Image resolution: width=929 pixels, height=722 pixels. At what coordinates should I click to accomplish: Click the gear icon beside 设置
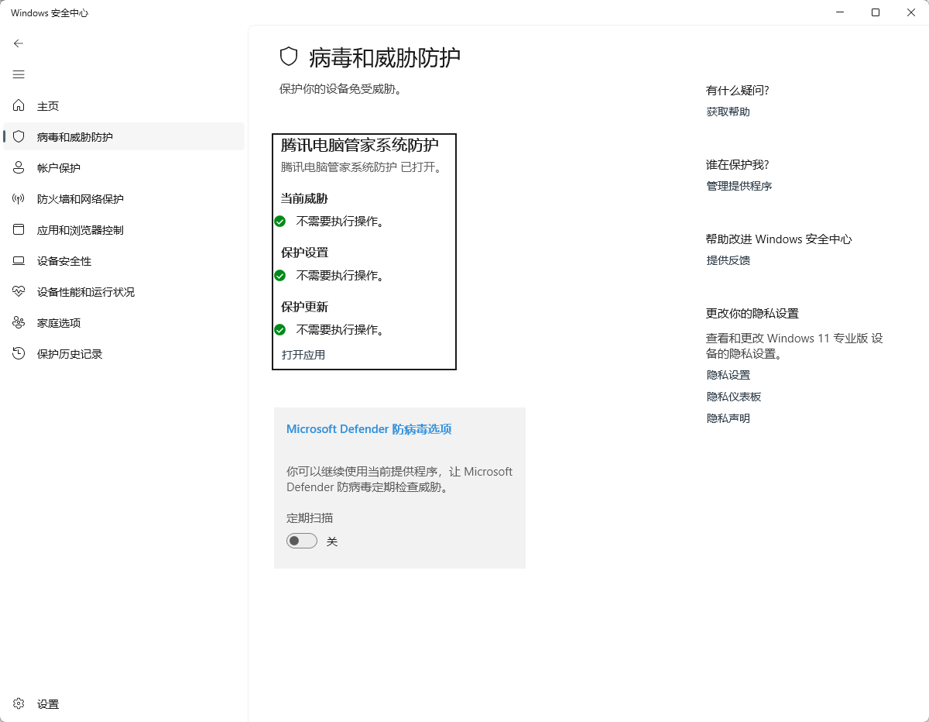(19, 704)
